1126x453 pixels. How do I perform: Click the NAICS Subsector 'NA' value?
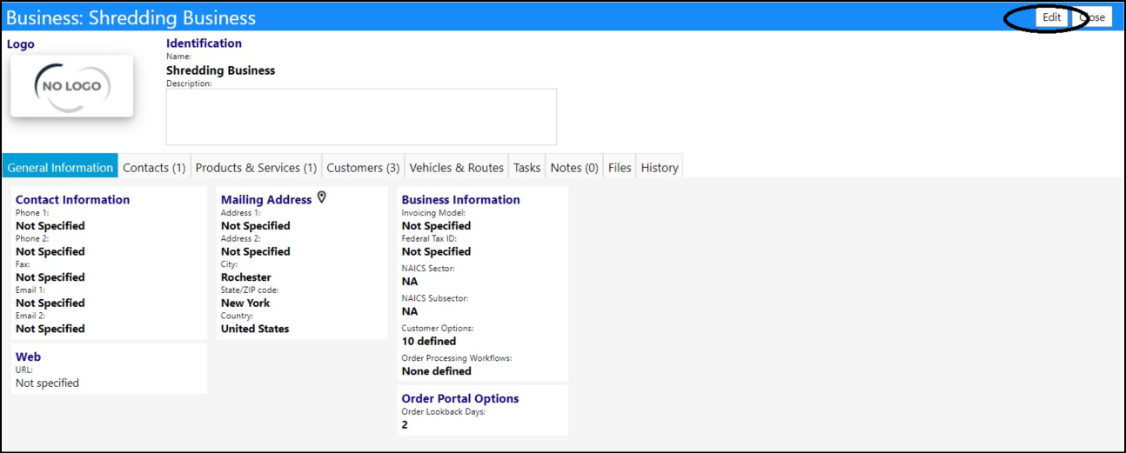[410, 311]
